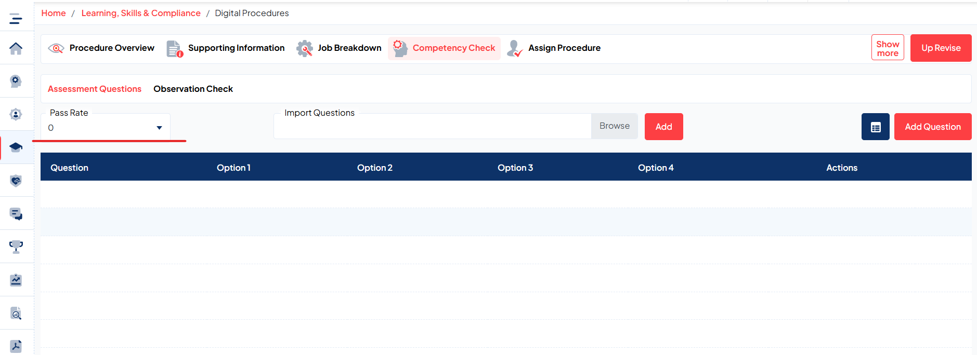Click the chart report sidebar icon

click(x=16, y=280)
